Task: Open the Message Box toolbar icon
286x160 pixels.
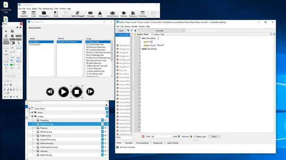Action: pos(44,14)
